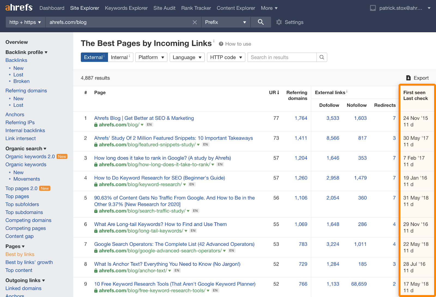Toggle the UR column sort arrow
This screenshot has width=436, height=297.
tap(278, 92)
